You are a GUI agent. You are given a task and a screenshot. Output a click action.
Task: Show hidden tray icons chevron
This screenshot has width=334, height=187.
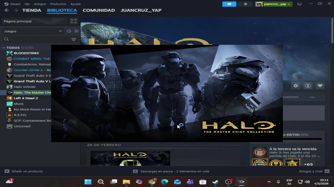pyautogui.click(x=269, y=182)
